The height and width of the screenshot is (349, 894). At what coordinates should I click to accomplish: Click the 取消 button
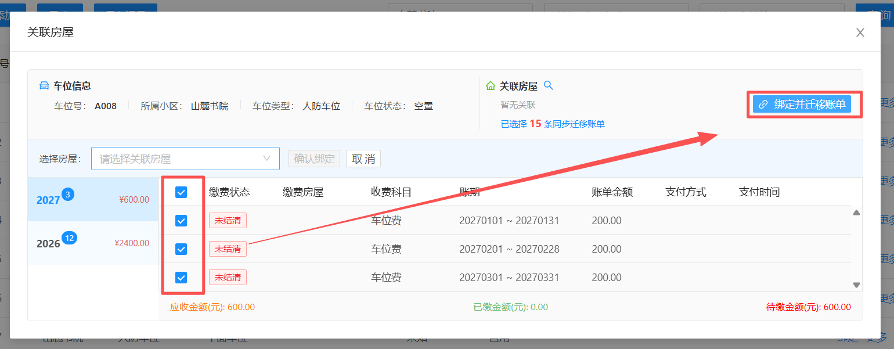363,159
